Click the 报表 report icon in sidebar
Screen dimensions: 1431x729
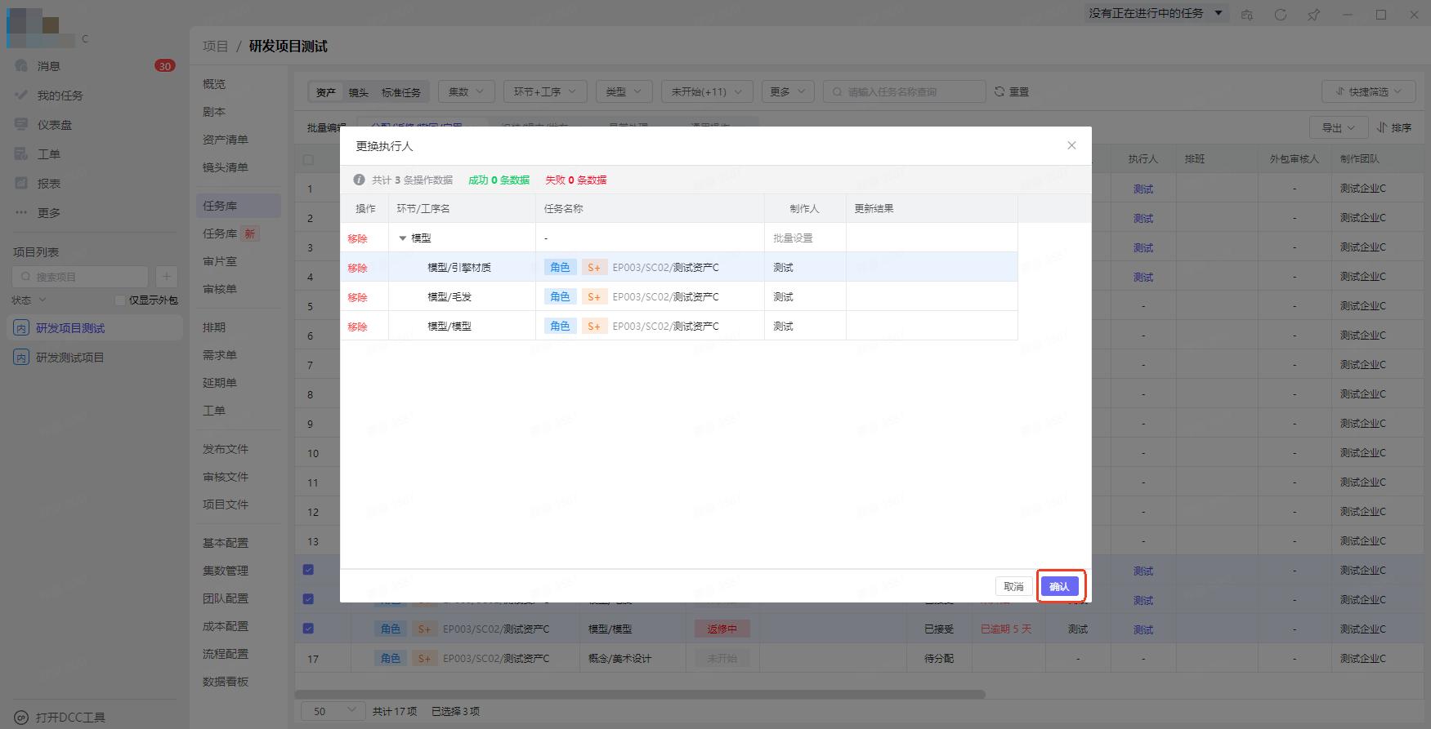tap(22, 184)
